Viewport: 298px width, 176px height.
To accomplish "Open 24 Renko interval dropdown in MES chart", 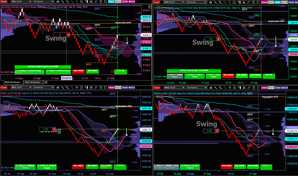I will click(x=43, y=87).
